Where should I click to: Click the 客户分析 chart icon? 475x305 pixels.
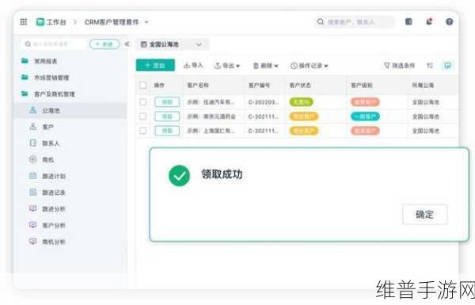(x=32, y=225)
